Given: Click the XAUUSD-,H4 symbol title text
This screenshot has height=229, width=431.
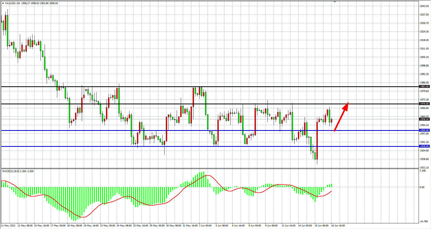Looking at the screenshot, I should tap(13, 3).
